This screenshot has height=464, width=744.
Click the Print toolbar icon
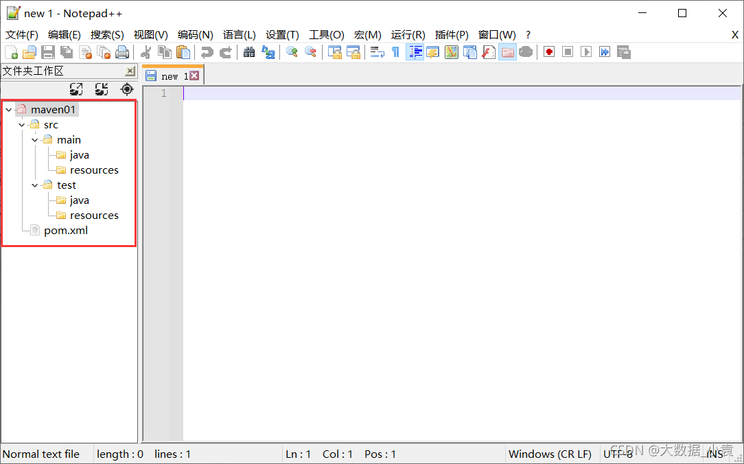tap(122, 52)
